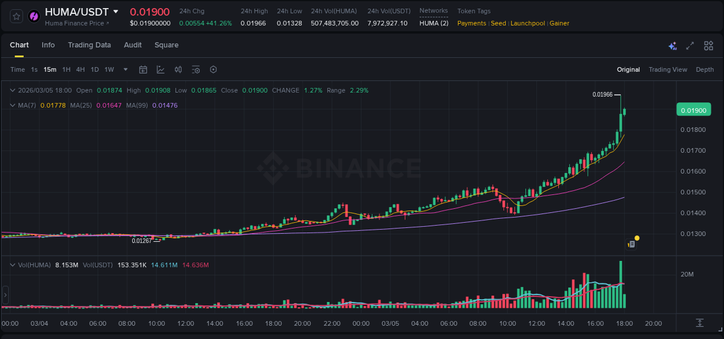Switch chart to Trading View mode
The image size is (724, 339).
(x=668, y=69)
